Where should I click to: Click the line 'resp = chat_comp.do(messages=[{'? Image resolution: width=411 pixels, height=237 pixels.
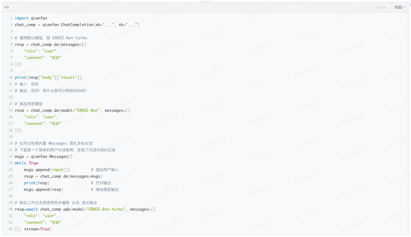pyautogui.click(x=50, y=45)
